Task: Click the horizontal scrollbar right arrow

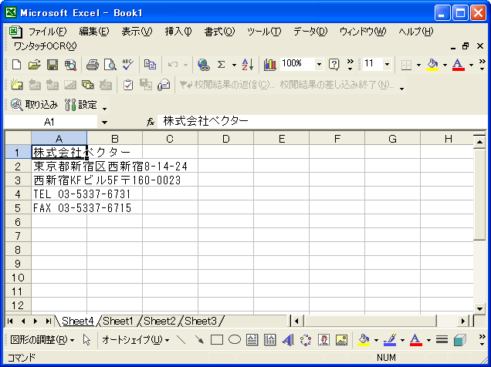Action: (462, 321)
